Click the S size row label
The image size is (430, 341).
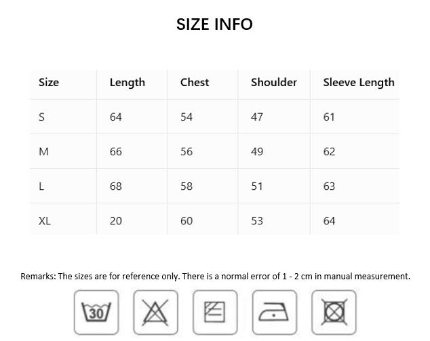41,117
